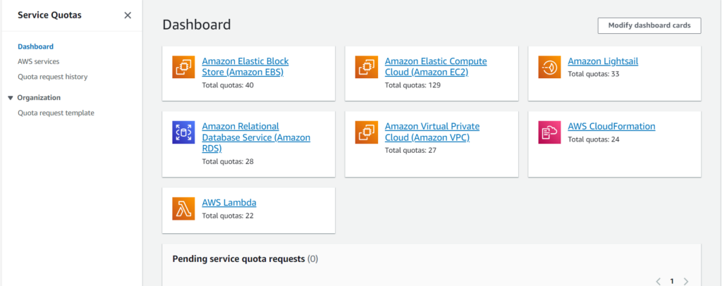Click the Amazon RDS database icon
722x286 pixels.
click(183, 132)
